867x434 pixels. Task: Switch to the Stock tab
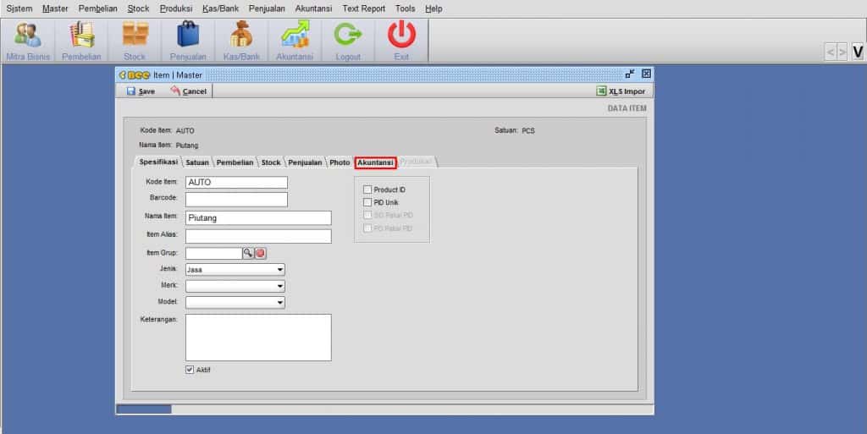[271, 162]
